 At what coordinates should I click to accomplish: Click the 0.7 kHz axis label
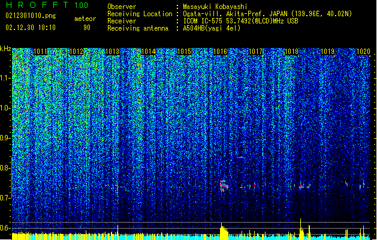[5, 198]
